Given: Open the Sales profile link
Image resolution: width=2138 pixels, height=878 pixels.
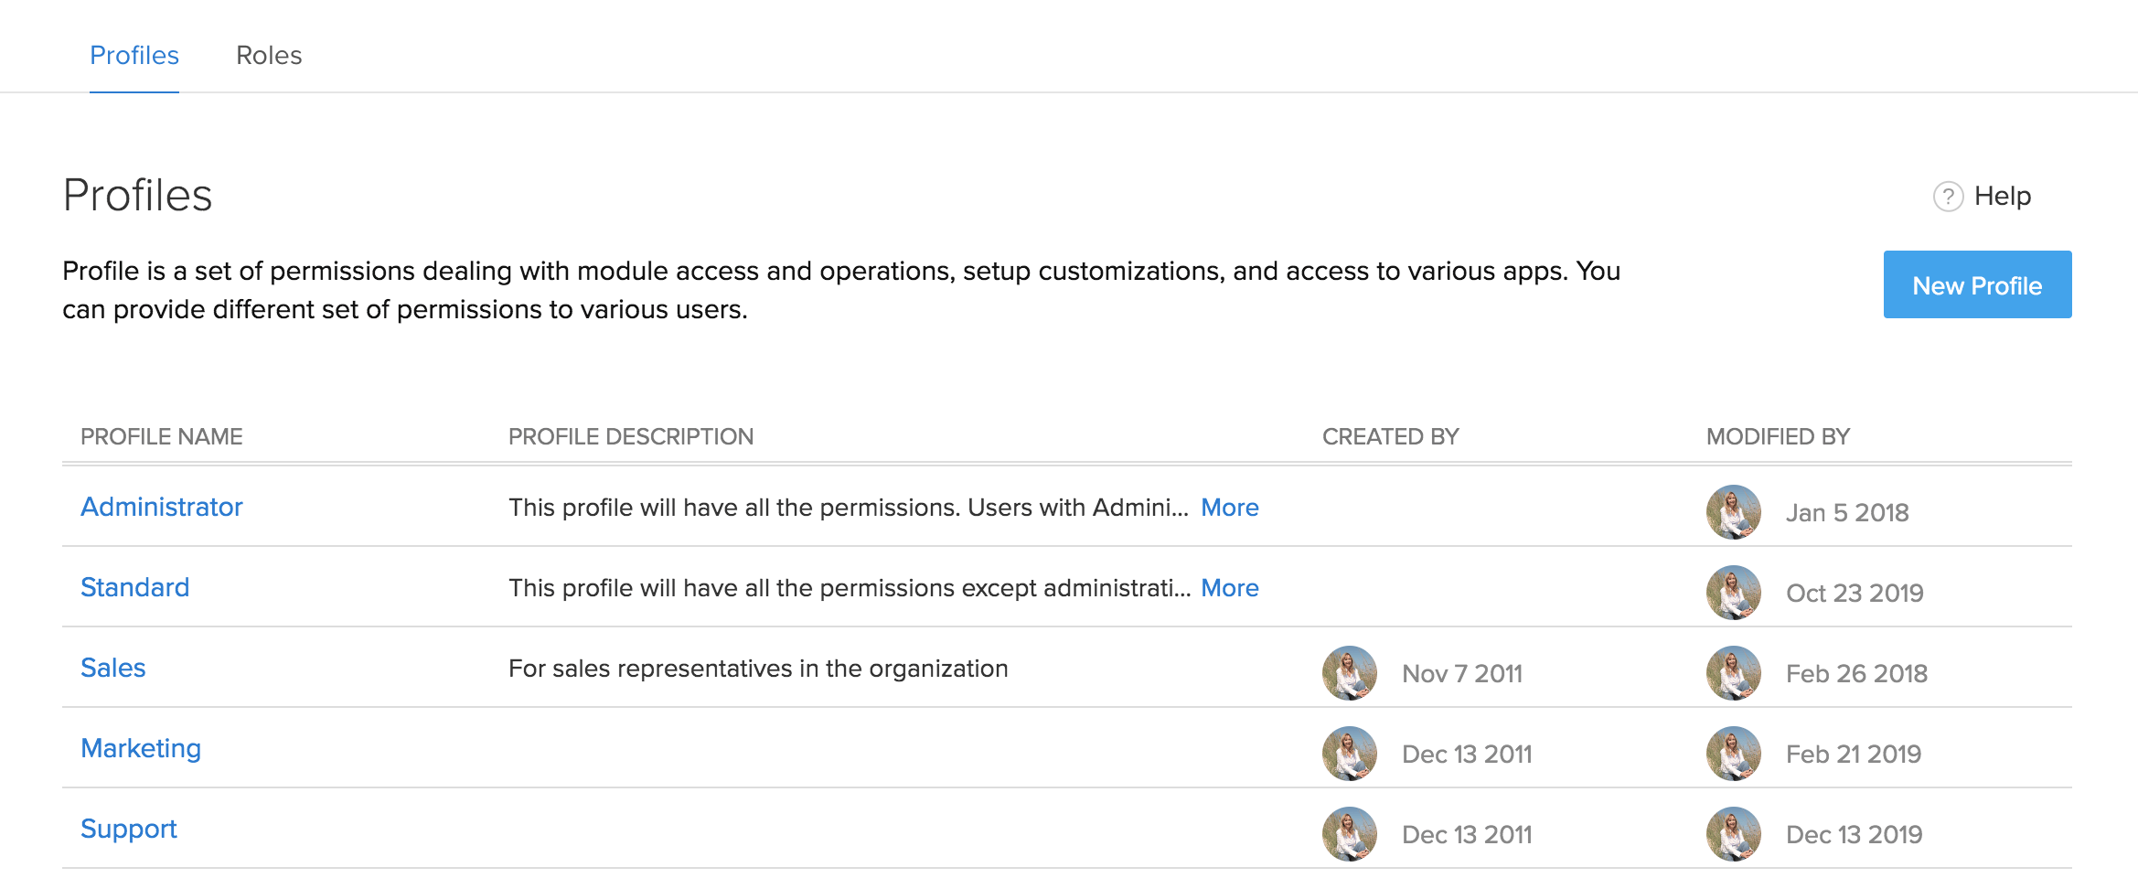Looking at the screenshot, I should tap(113, 668).
